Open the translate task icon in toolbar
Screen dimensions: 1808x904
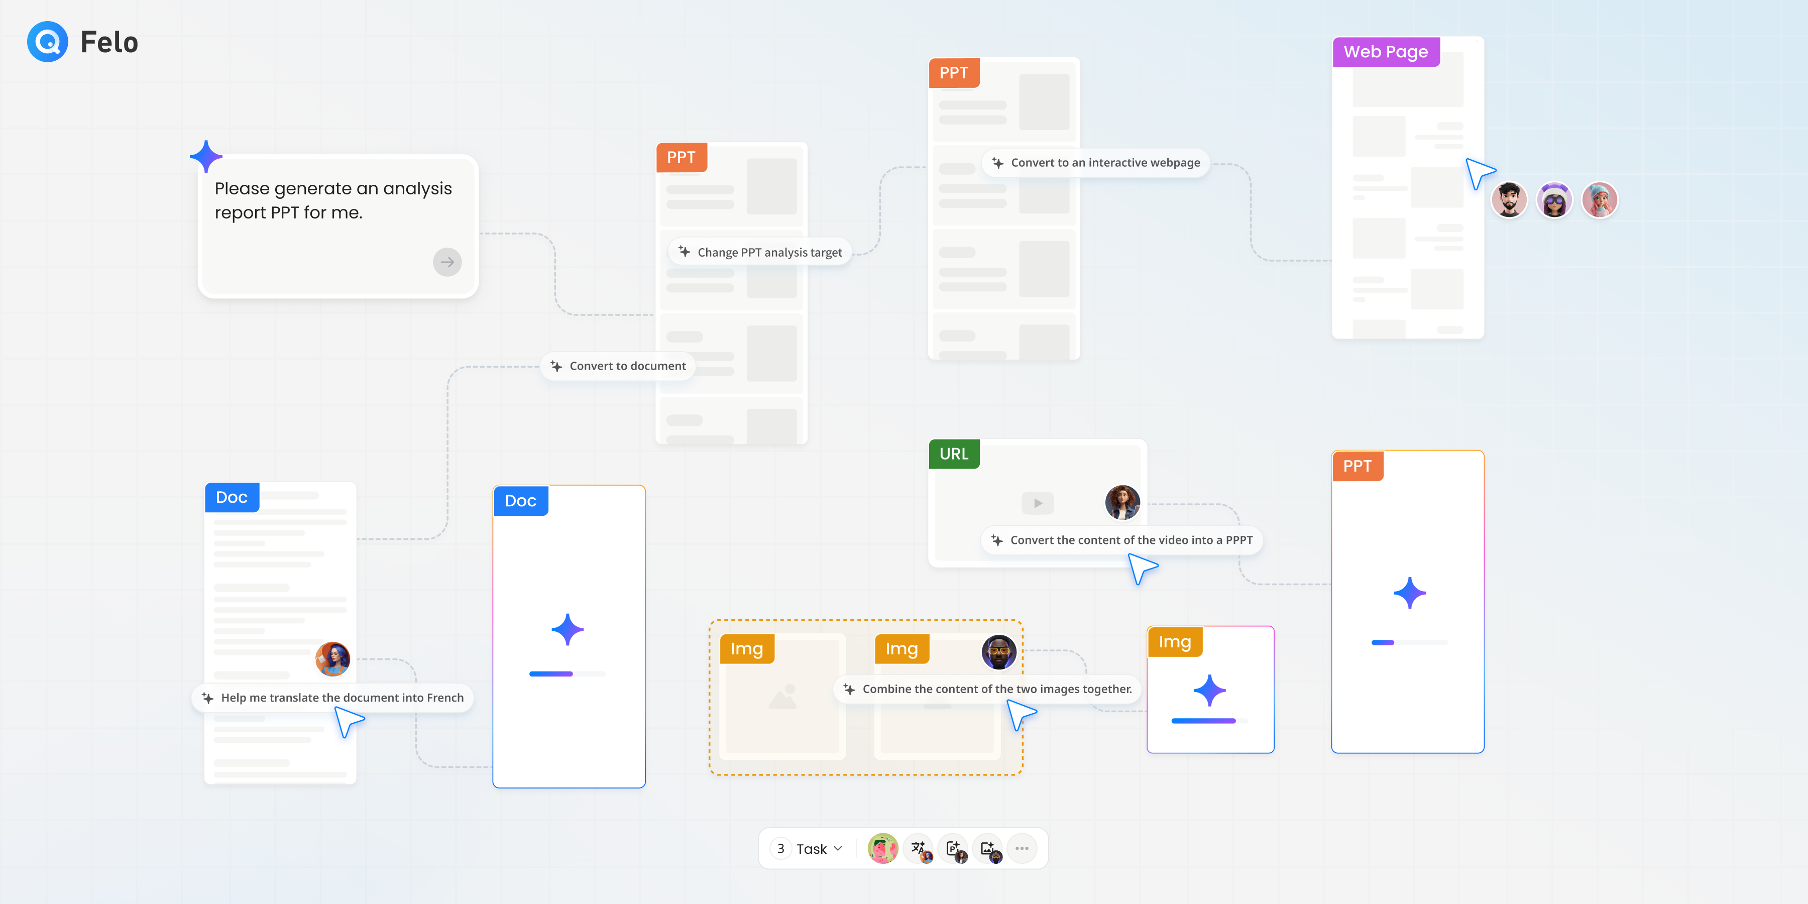919,849
